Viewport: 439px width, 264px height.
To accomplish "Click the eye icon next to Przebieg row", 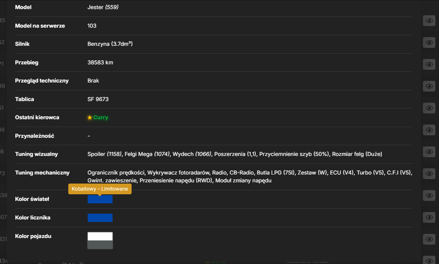I will 429,64.
